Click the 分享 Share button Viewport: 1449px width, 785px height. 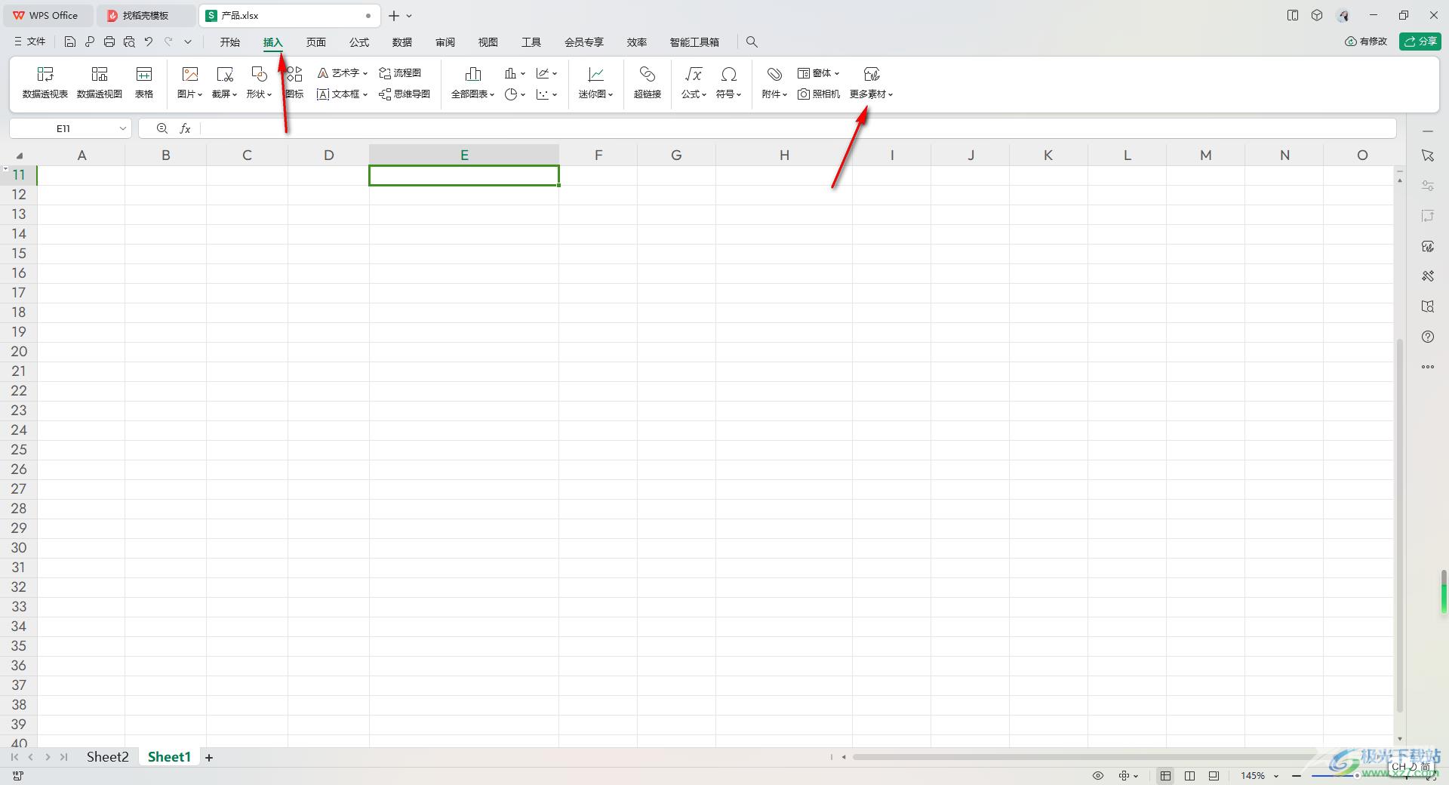click(x=1420, y=42)
